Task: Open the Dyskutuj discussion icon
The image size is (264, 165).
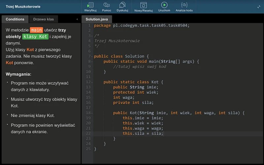Action: tap(122, 5)
